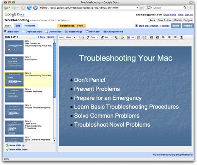Image resolution: width=197 pixels, height=165 pixels.
Task: Align text right
Action: coord(175,37)
